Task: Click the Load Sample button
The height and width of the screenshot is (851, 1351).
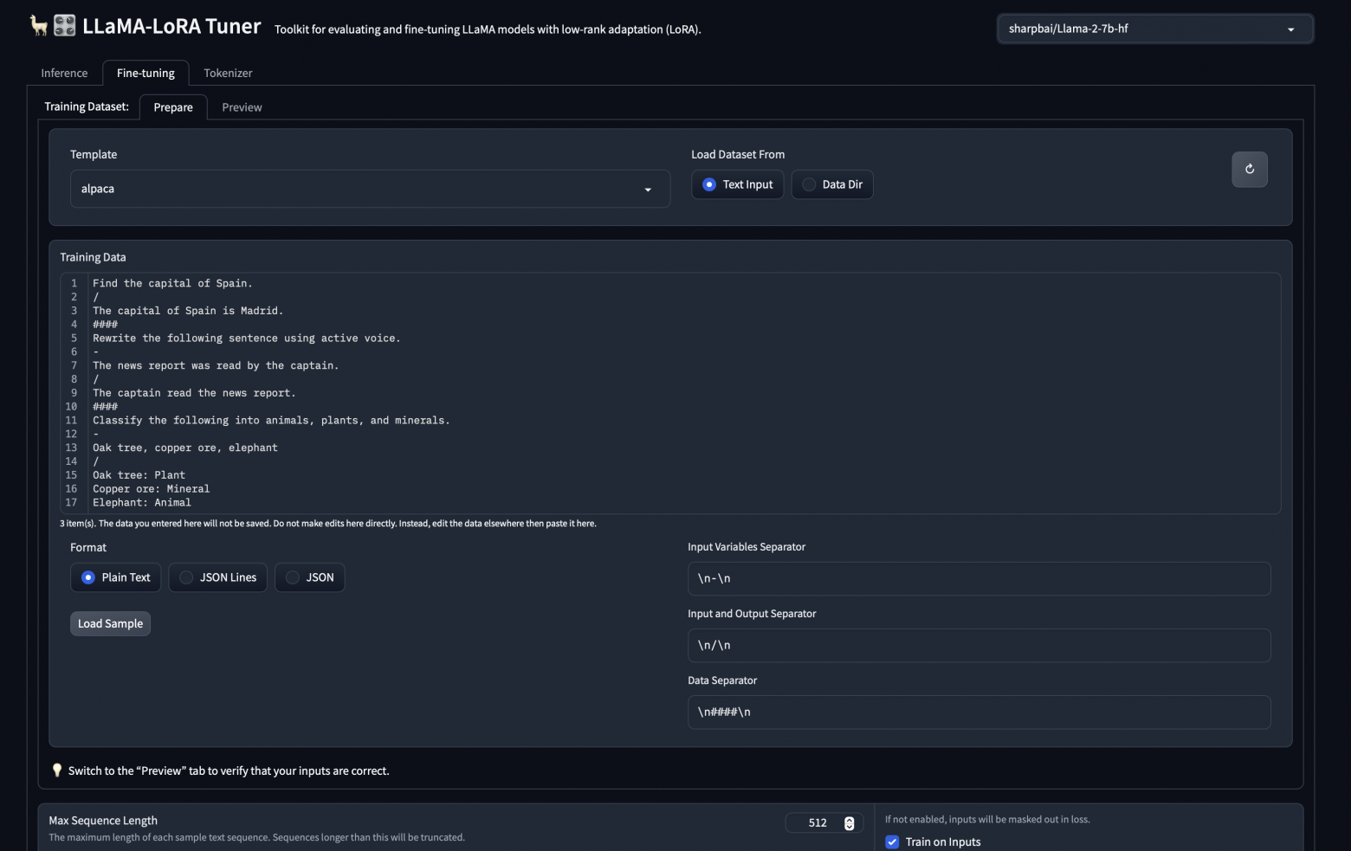Action: (x=110, y=623)
